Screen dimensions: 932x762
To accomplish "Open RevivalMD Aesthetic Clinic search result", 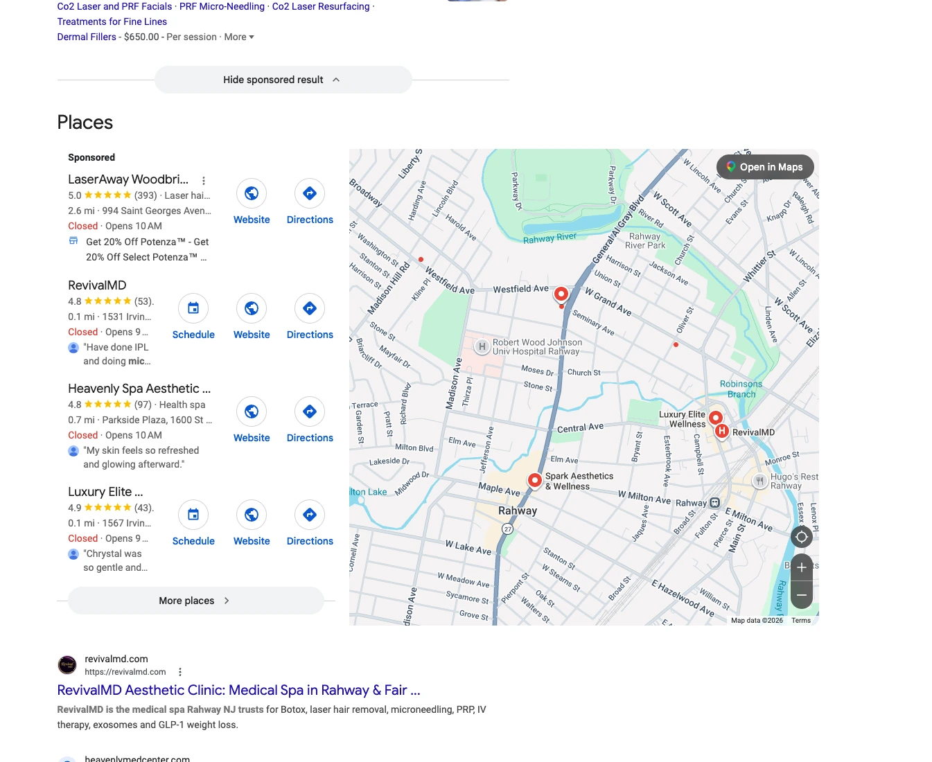I will click(238, 690).
